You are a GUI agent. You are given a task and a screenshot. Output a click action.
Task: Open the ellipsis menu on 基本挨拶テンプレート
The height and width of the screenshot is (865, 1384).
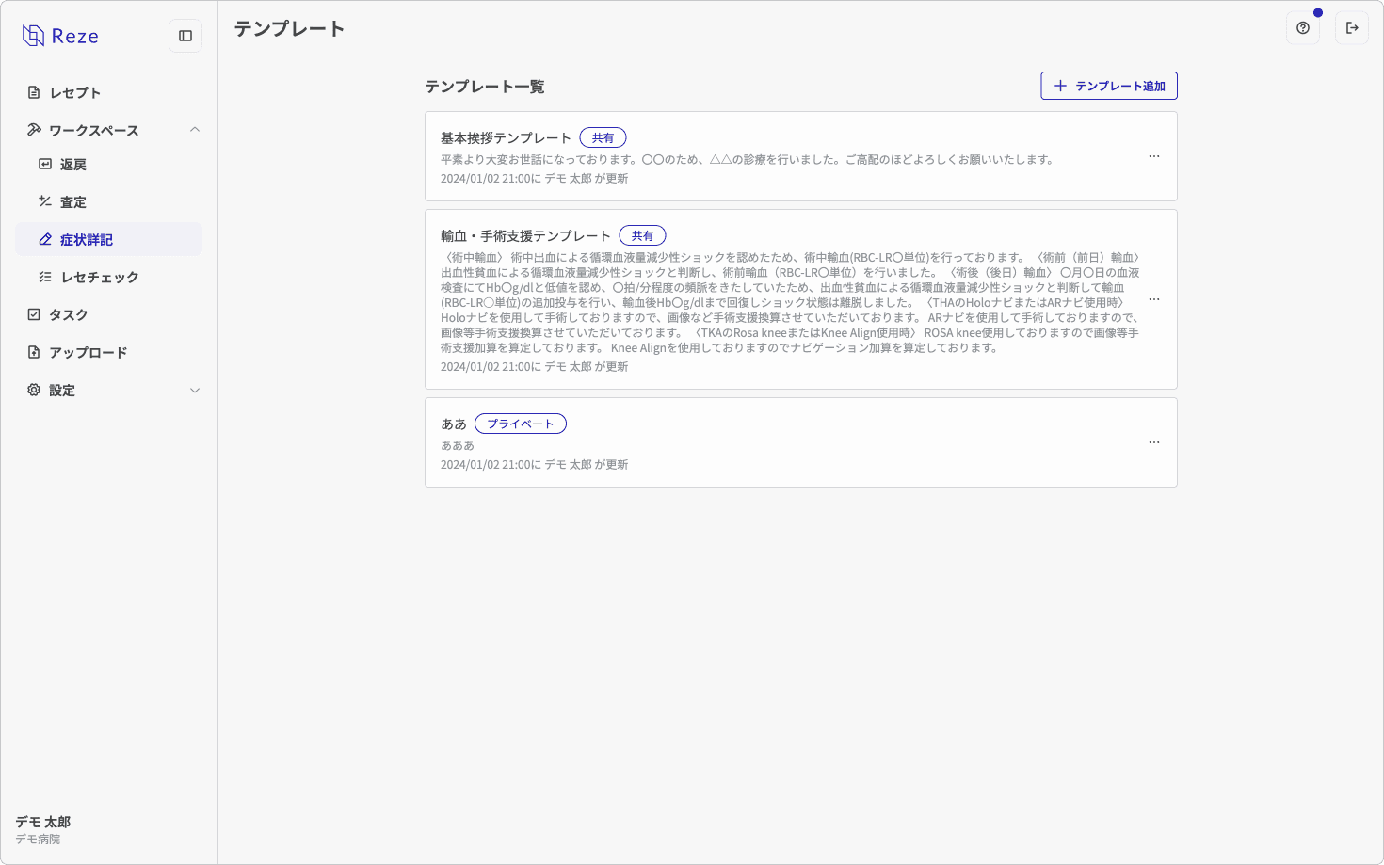click(1154, 156)
